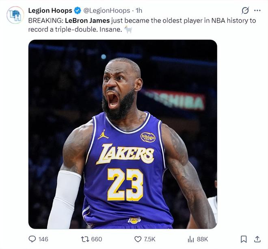This screenshot has width=268, height=249.
Task: Enlarge the LeBron James Lakers photo
Action: pos(123,134)
